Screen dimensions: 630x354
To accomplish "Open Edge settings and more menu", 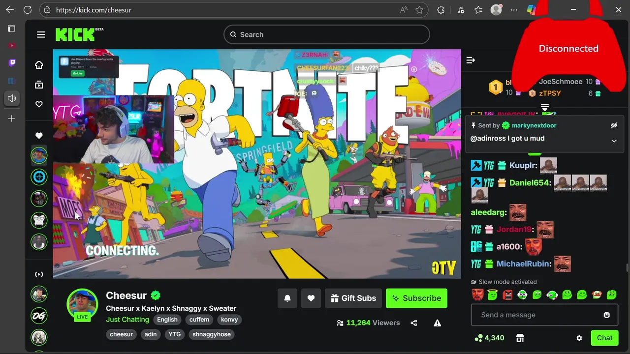I will coord(514,10).
